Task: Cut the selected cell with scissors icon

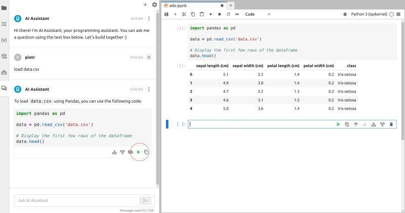Action: pos(184,14)
